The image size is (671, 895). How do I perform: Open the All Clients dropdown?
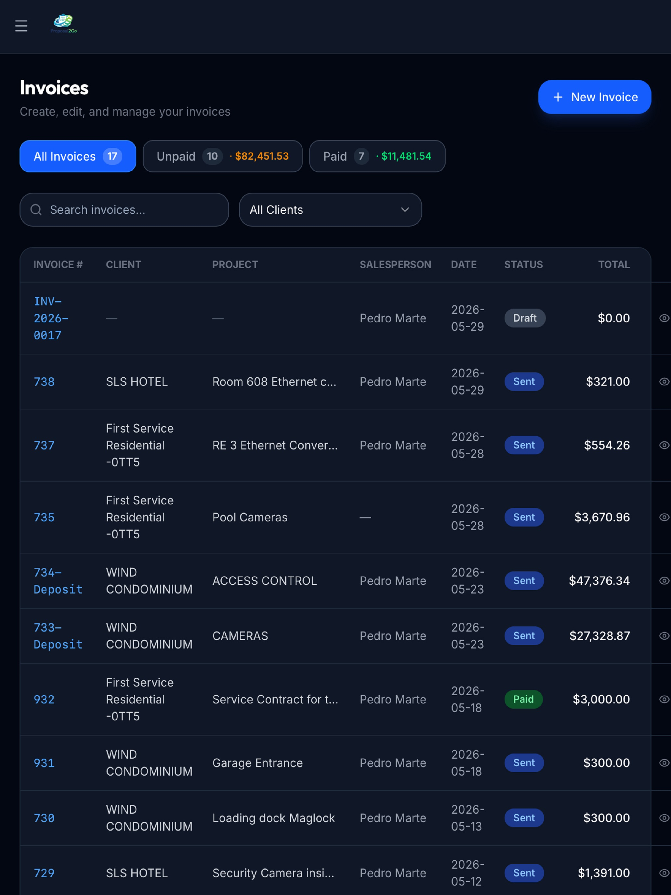tap(330, 209)
